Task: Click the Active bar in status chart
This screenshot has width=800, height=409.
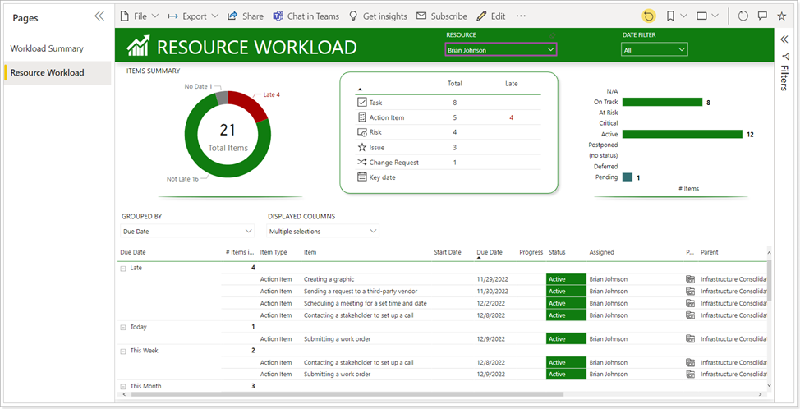Action: (x=683, y=134)
